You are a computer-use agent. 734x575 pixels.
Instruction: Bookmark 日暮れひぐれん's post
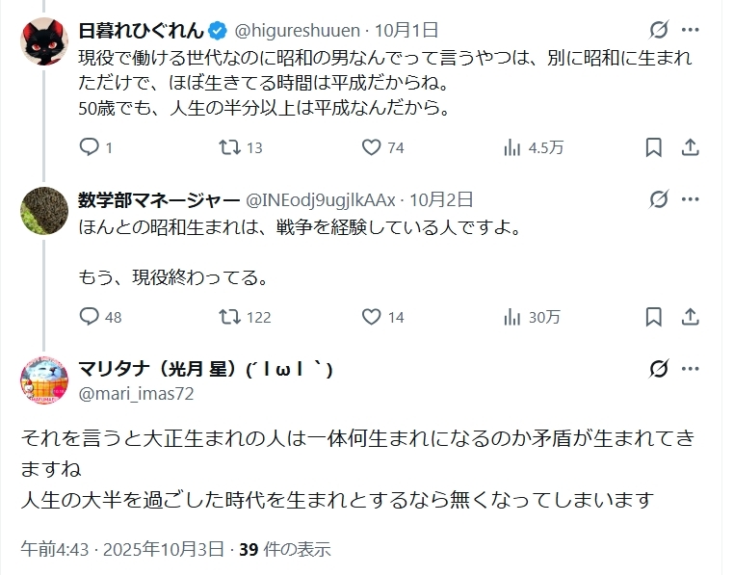click(x=653, y=147)
